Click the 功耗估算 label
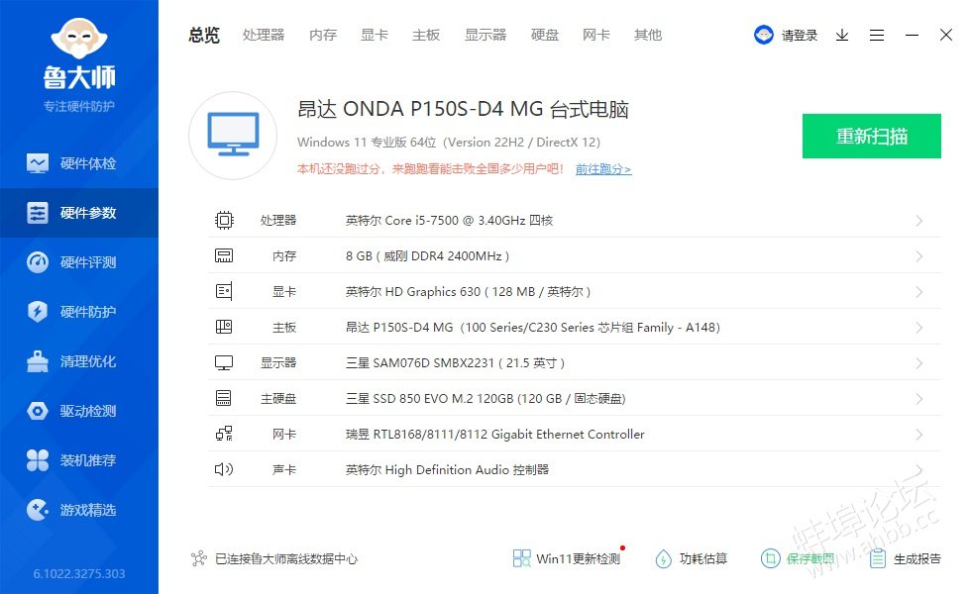971x594 pixels. click(x=703, y=558)
